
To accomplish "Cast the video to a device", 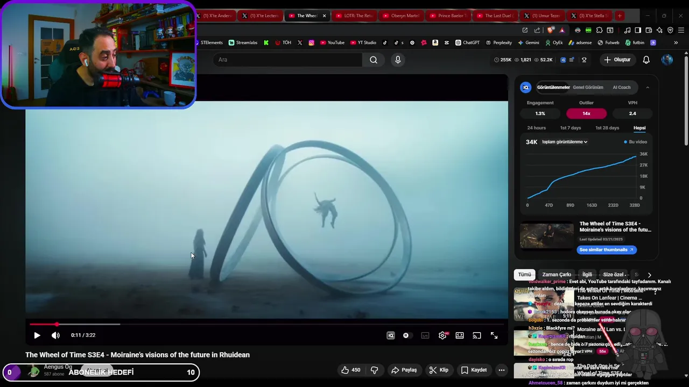I will tap(477, 335).
